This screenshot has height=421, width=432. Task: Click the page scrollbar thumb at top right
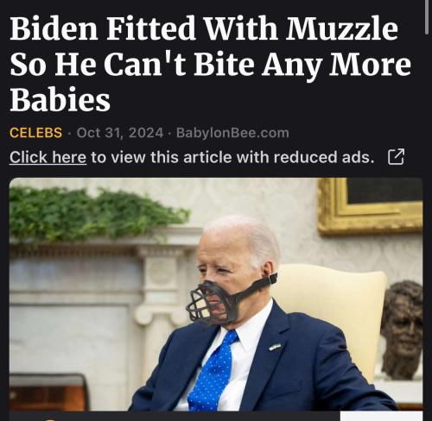tap(427, 17)
